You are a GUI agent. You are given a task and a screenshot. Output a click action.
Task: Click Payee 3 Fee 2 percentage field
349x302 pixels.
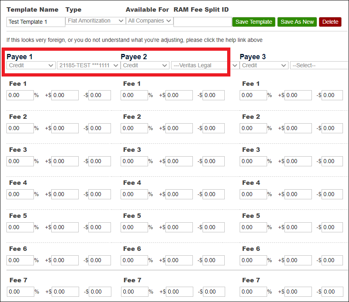253,128
